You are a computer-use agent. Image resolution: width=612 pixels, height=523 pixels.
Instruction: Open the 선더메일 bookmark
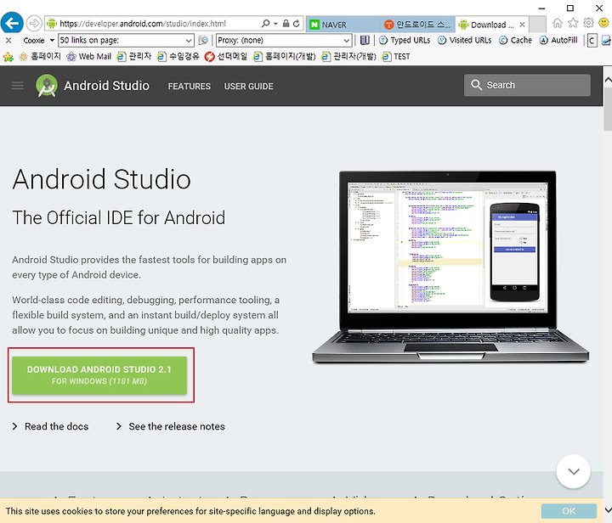click(226, 57)
